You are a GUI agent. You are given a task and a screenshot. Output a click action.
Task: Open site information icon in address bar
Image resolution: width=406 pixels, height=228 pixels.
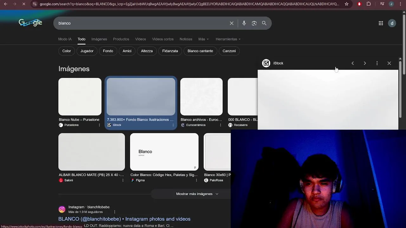pos(35,4)
